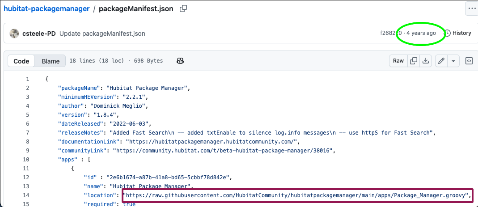Switch to the Code view tab
This screenshot has width=478, height=207.
point(21,61)
